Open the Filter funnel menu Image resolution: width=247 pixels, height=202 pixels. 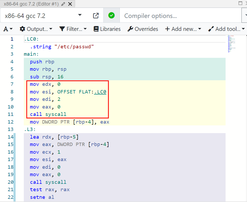coord(73,29)
